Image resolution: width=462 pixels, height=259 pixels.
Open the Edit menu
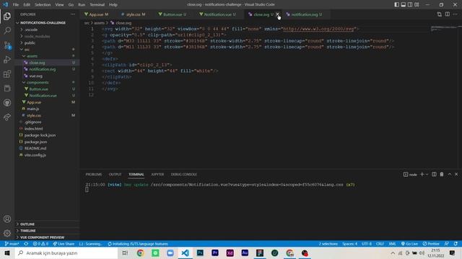click(x=27, y=5)
